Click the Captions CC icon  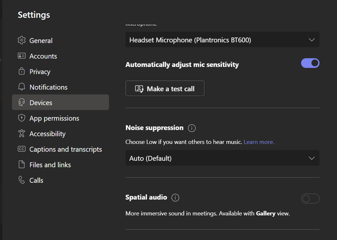pos(22,149)
